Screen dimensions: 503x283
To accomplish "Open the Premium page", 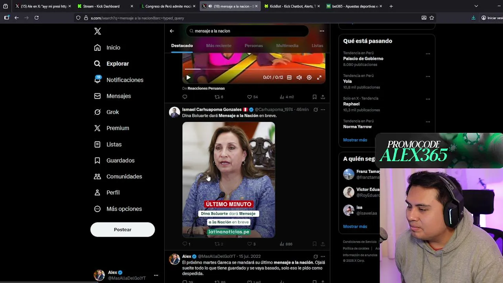I will point(112,128).
